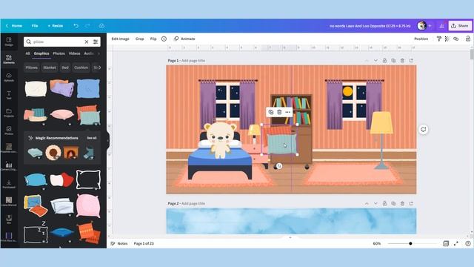Select the Blanket suggestion chip
474x267 pixels.
coord(50,67)
